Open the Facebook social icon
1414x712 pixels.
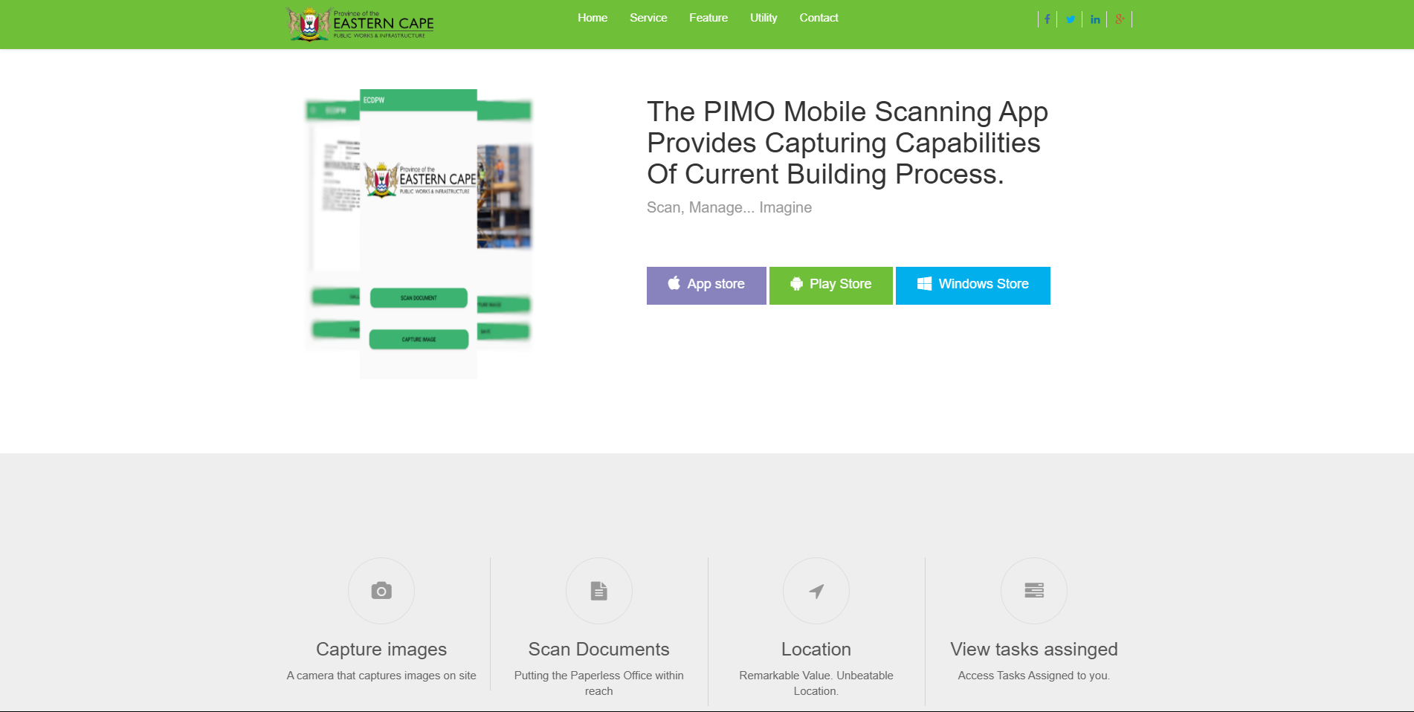click(x=1047, y=19)
